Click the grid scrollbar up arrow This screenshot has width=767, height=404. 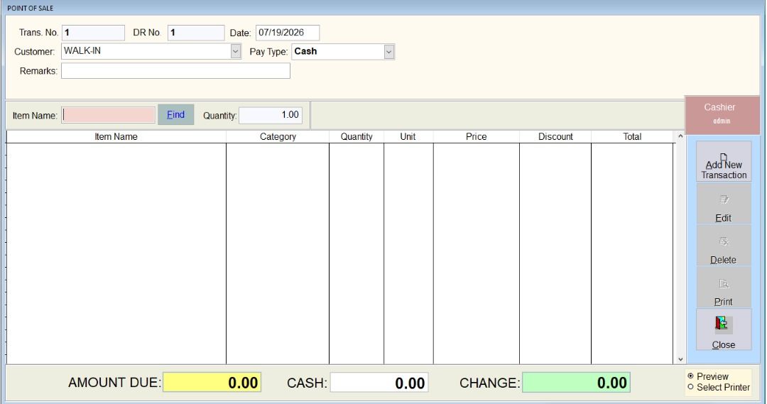680,136
